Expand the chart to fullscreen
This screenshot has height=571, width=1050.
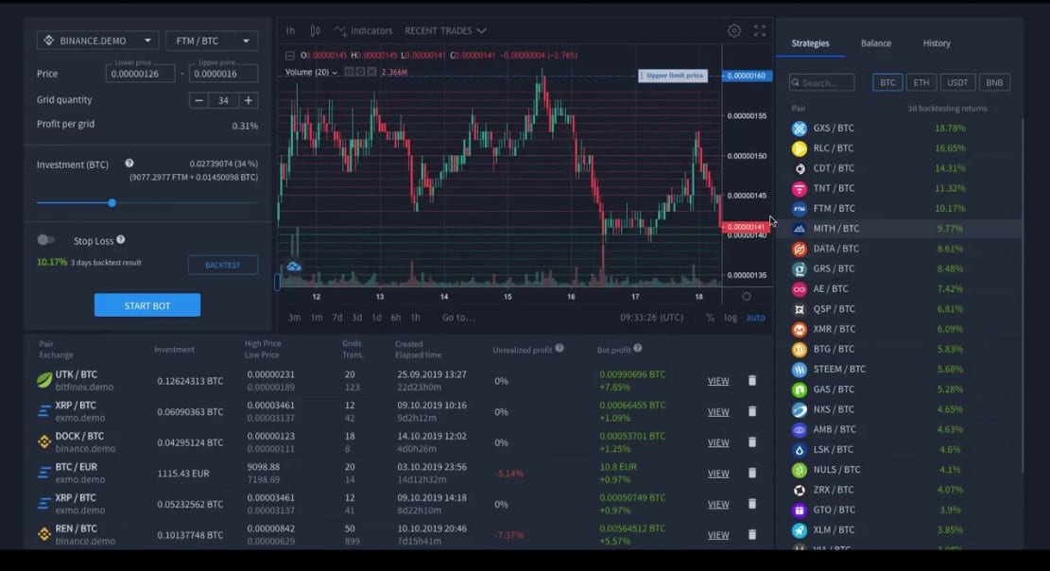pyautogui.click(x=759, y=31)
